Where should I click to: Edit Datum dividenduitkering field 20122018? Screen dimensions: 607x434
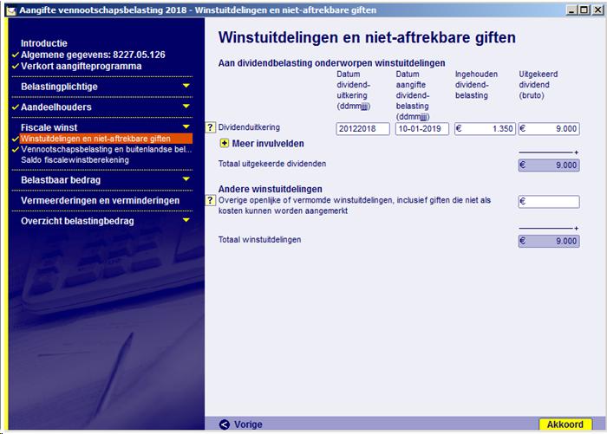coord(362,129)
